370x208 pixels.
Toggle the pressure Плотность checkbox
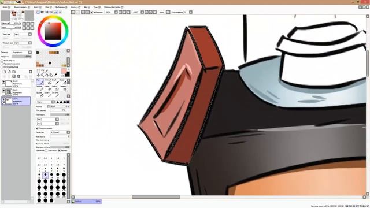point(46,150)
